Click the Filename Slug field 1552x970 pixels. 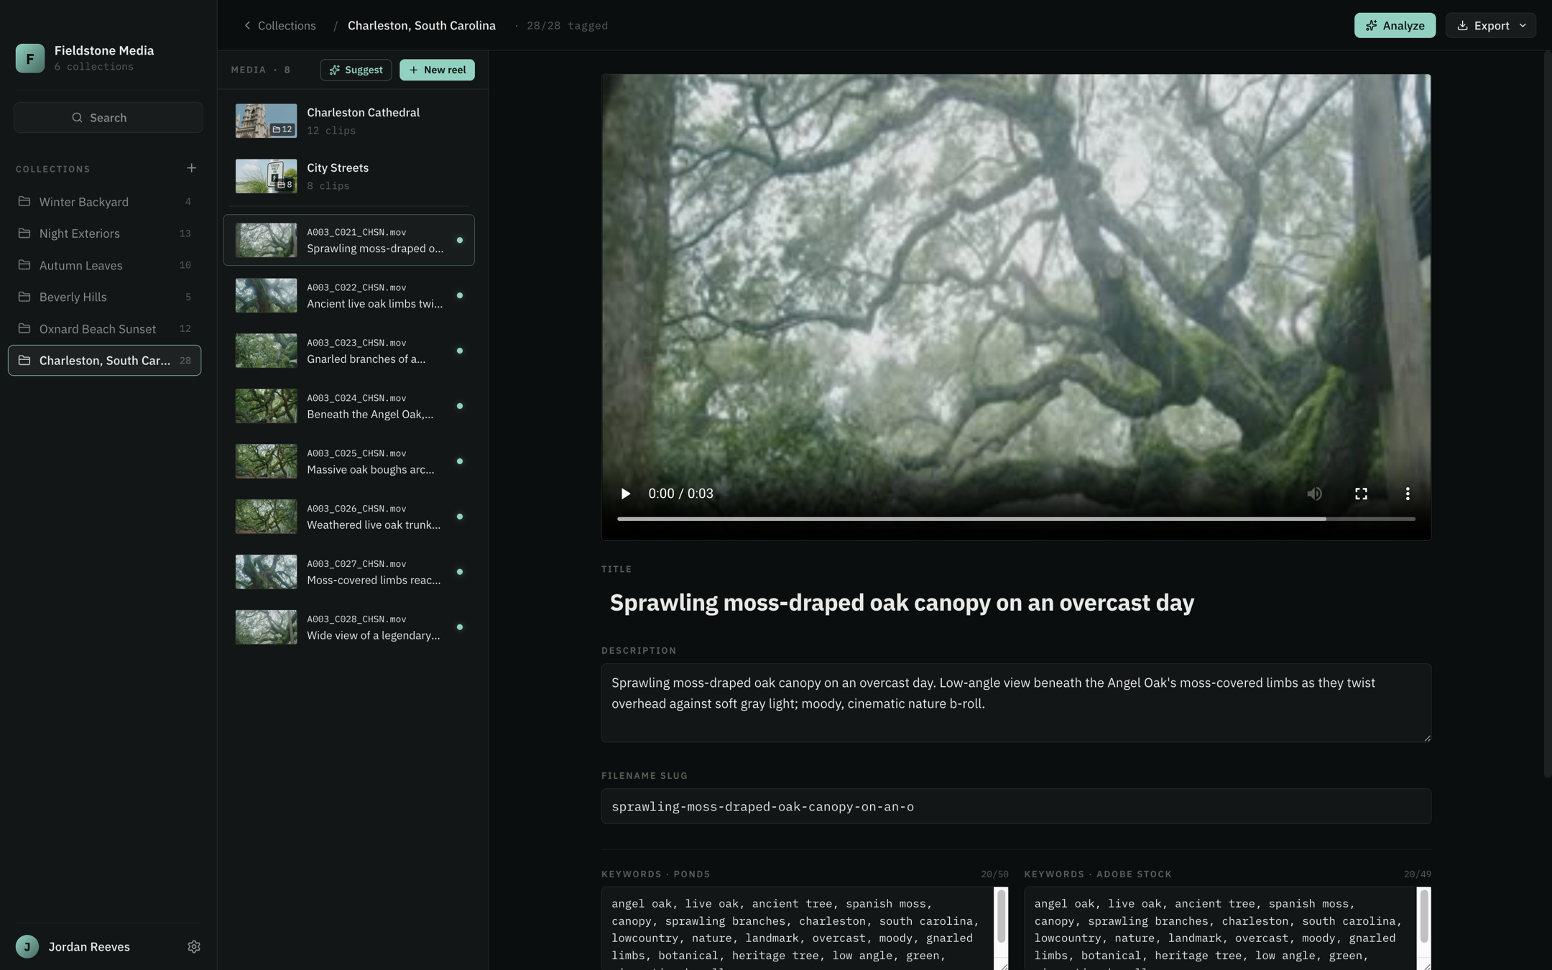(1016, 806)
